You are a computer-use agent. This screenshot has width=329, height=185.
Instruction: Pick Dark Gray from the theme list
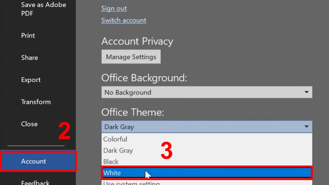point(118,150)
